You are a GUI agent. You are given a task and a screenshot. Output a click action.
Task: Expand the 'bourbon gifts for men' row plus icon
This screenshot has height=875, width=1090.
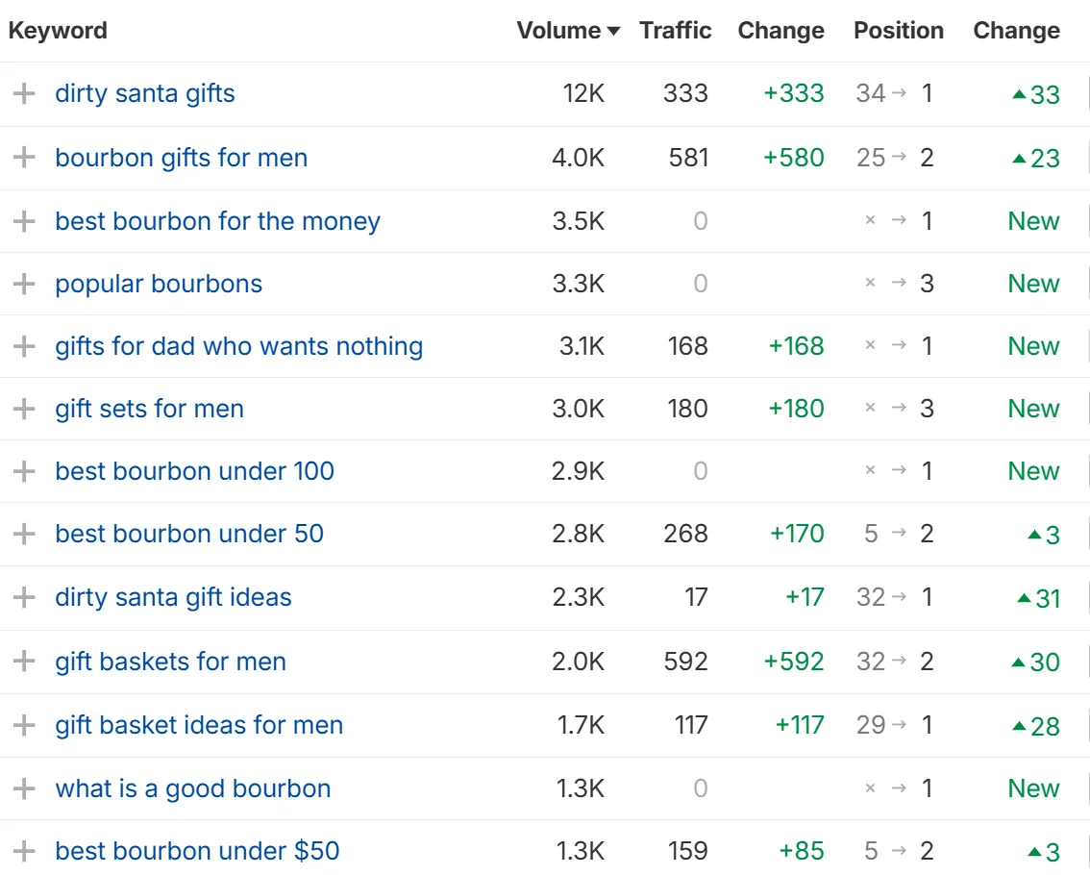24,157
